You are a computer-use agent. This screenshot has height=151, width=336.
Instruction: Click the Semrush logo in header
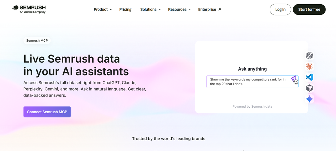pos(29,9)
